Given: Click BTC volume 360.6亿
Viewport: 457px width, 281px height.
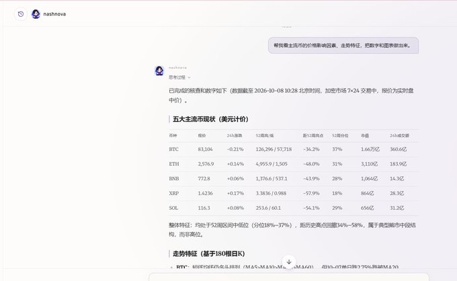Looking at the screenshot, I should 399,150.
